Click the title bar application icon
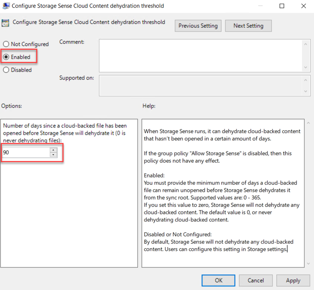314x290 pixels. [6, 6]
